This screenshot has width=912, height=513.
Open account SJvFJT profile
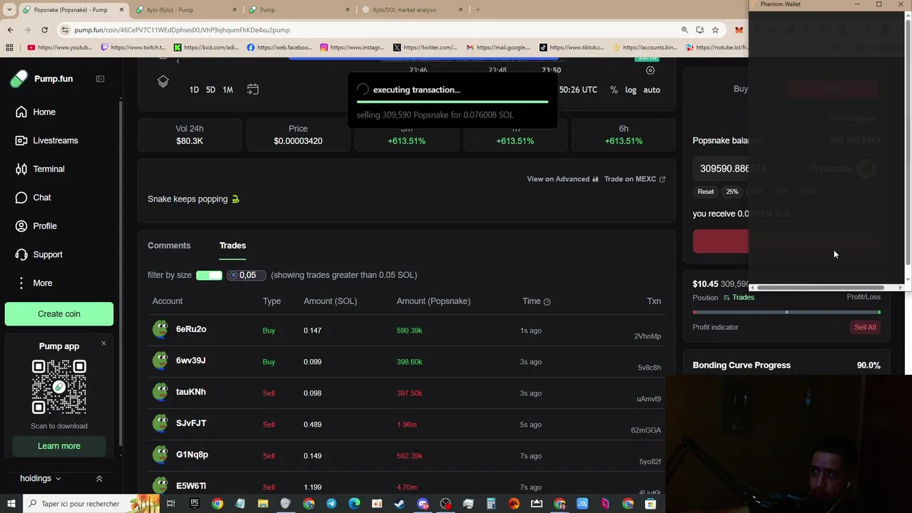click(191, 423)
